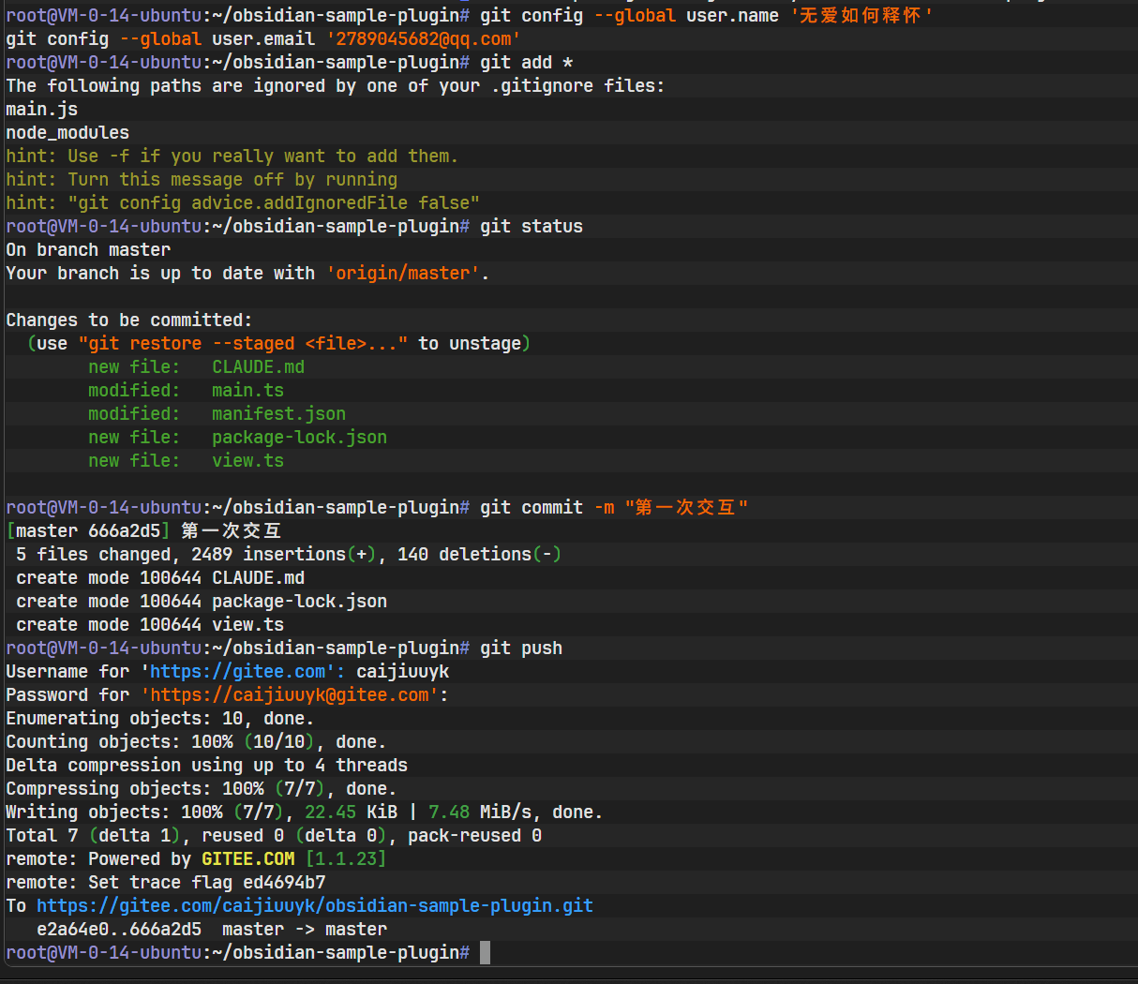
Task: Click the 'git restore --staged <file>...' hint text
Action: coord(243,344)
